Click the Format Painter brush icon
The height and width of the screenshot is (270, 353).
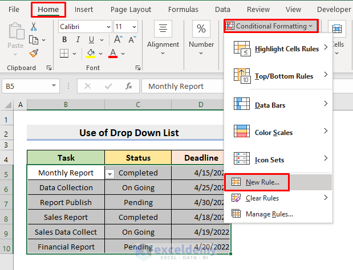[33, 53]
